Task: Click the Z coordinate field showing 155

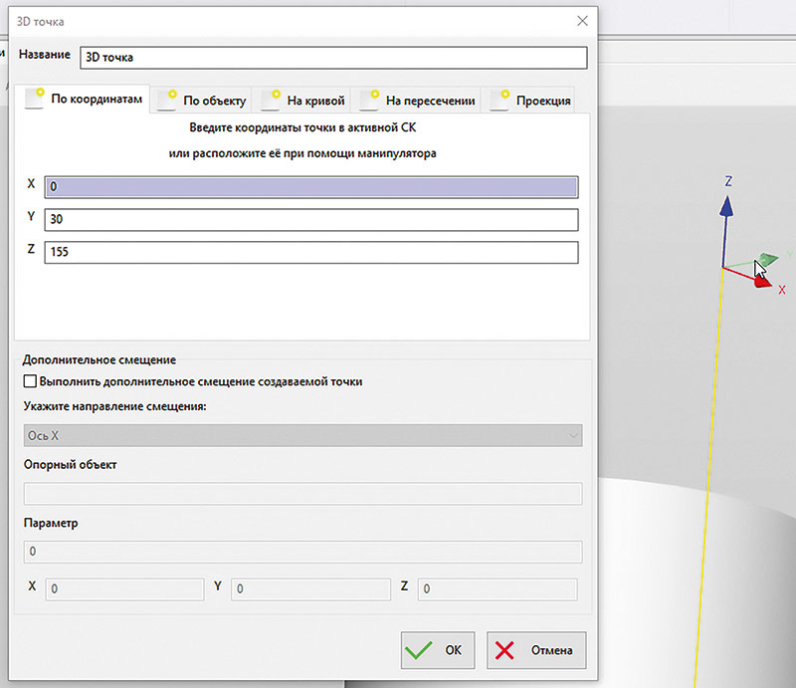Action: click(x=311, y=252)
